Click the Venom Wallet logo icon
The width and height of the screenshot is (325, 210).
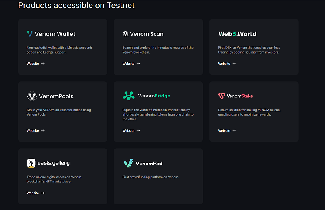30,34
